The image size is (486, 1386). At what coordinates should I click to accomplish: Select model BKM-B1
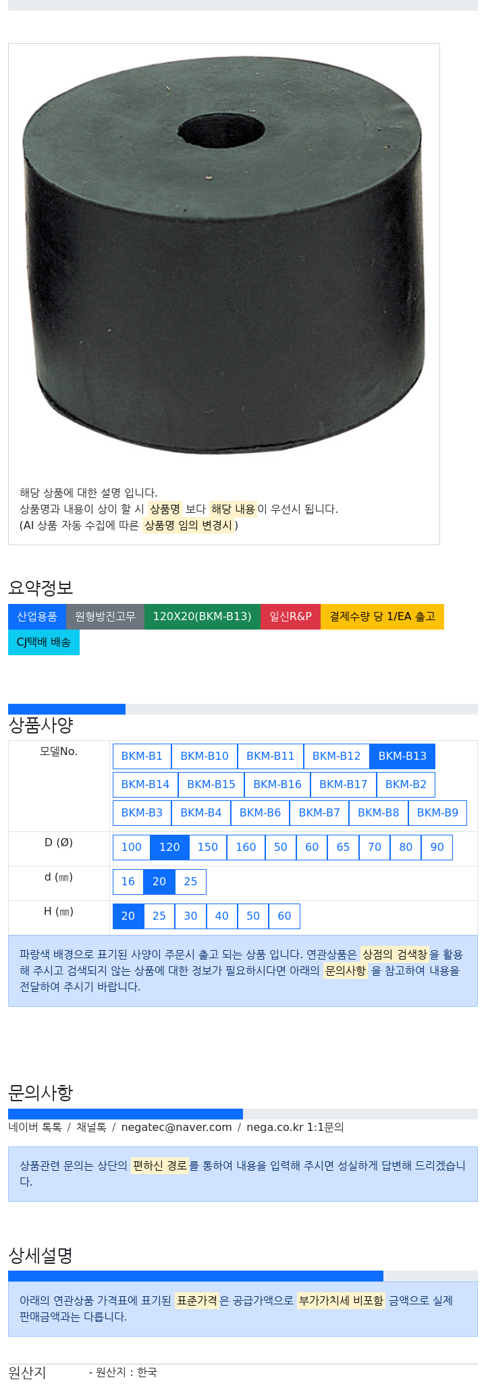[x=142, y=756]
